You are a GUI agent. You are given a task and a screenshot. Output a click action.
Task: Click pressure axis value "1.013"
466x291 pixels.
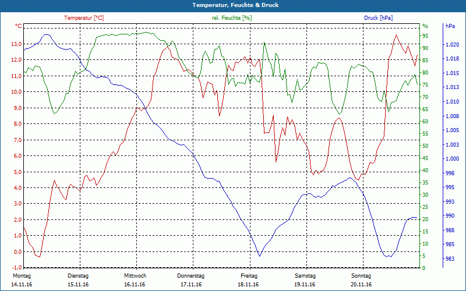pyautogui.click(x=453, y=87)
